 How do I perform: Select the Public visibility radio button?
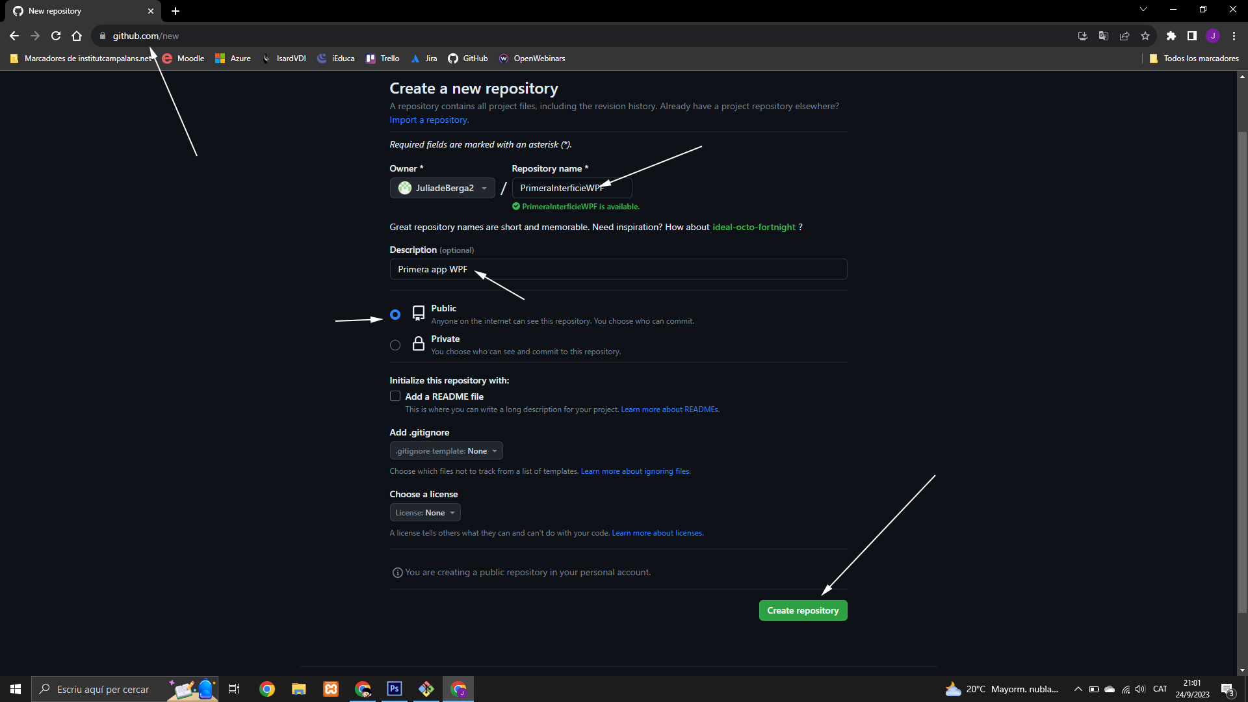[395, 315]
